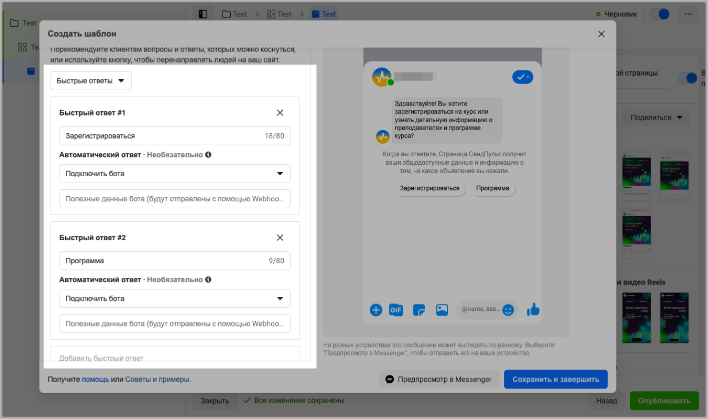This screenshot has width=708, height=419.
Task: Click 'Сохранить и завершить' button
Action: pyautogui.click(x=555, y=379)
